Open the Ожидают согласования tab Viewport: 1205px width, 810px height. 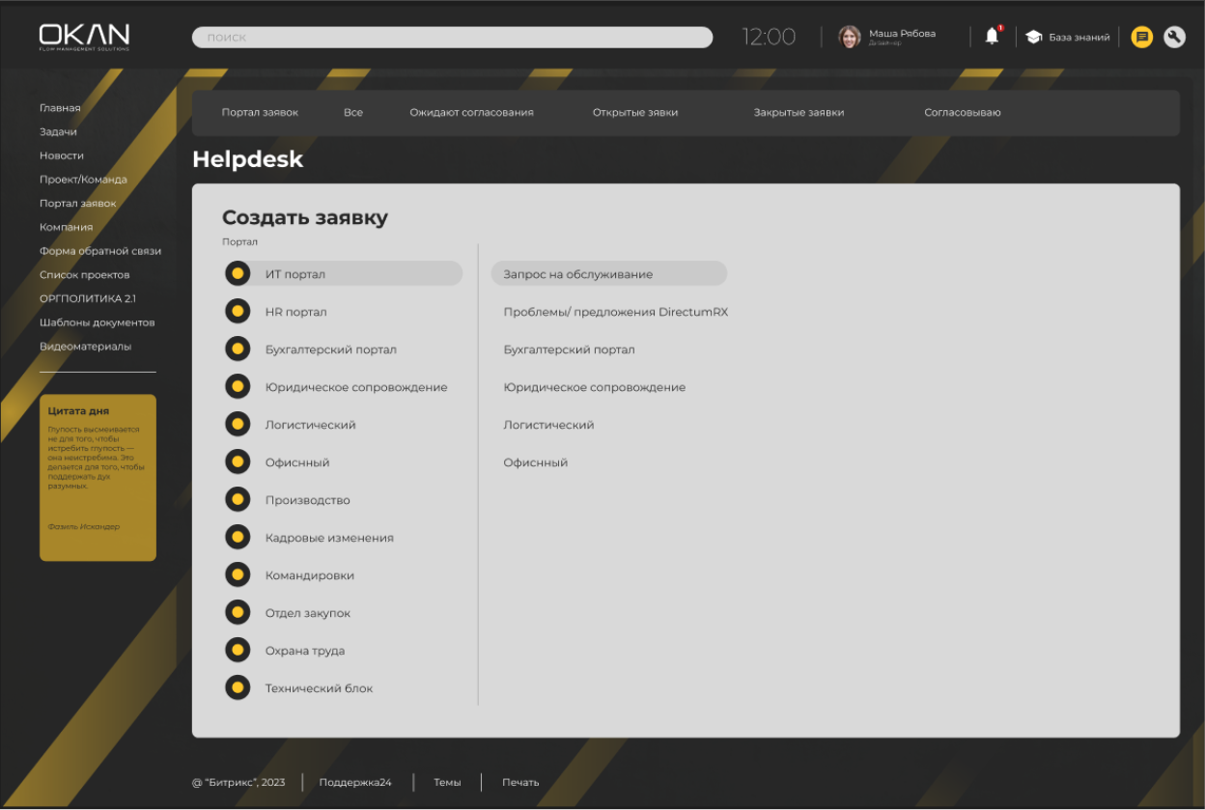471,113
